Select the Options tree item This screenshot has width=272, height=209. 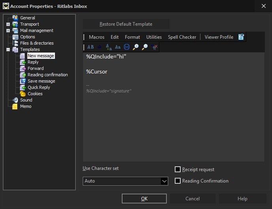pos(28,37)
